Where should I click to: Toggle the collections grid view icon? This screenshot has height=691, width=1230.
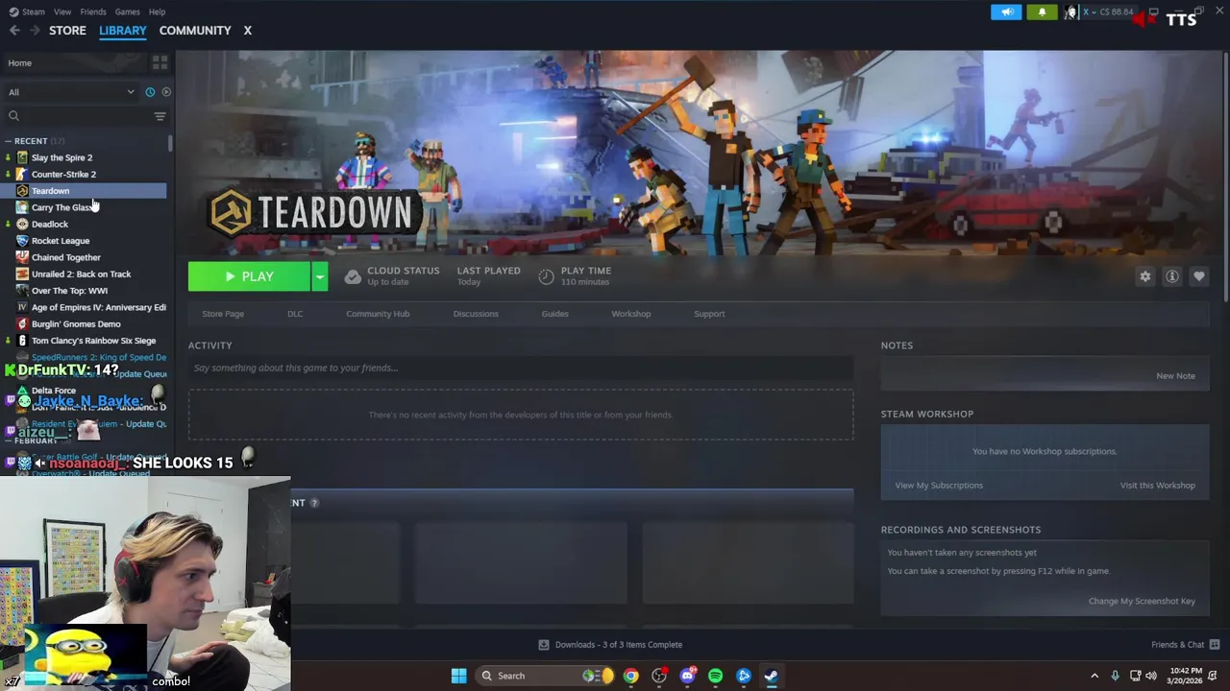click(x=160, y=62)
